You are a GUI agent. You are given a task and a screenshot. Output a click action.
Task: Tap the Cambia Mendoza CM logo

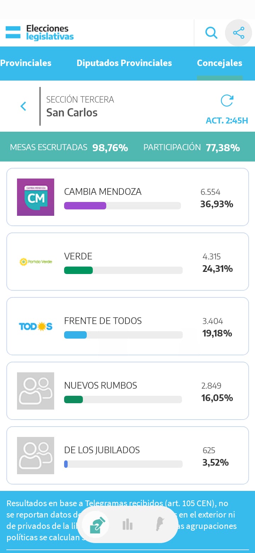tap(35, 197)
